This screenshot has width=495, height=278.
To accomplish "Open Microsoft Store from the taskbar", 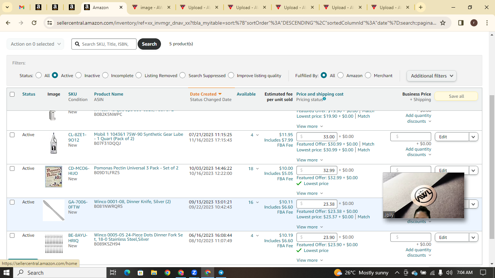I will click(x=140, y=273).
